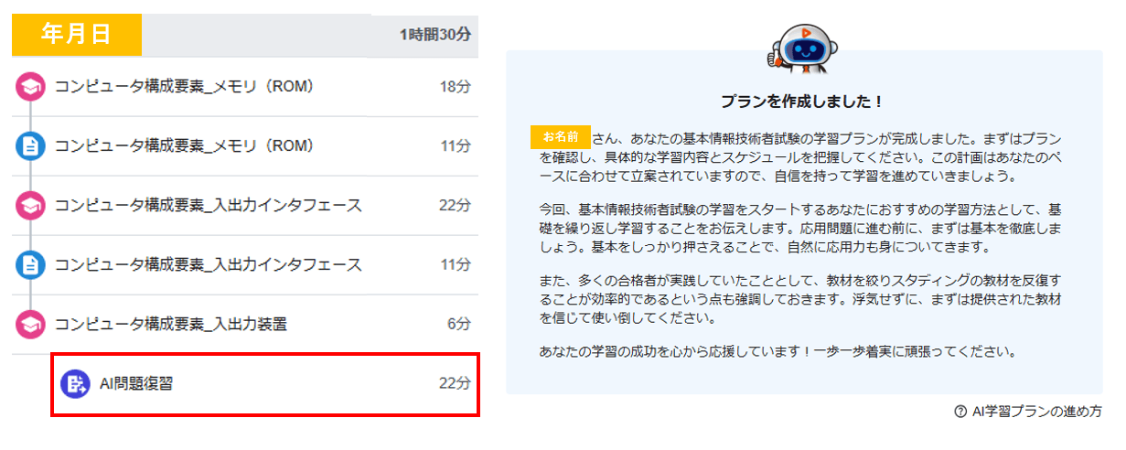
Task: Click the purple AI問題復習 icon
Action: (x=75, y=384)
